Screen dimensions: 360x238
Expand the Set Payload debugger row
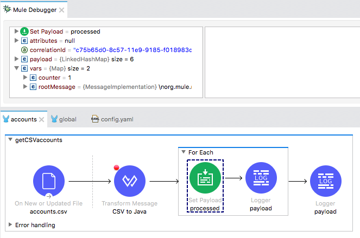[x=16, y=31]
